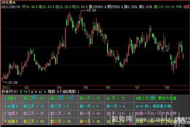Click the stock name 深发展A
This screenshot has height=127, width=190.
[8, 2]
